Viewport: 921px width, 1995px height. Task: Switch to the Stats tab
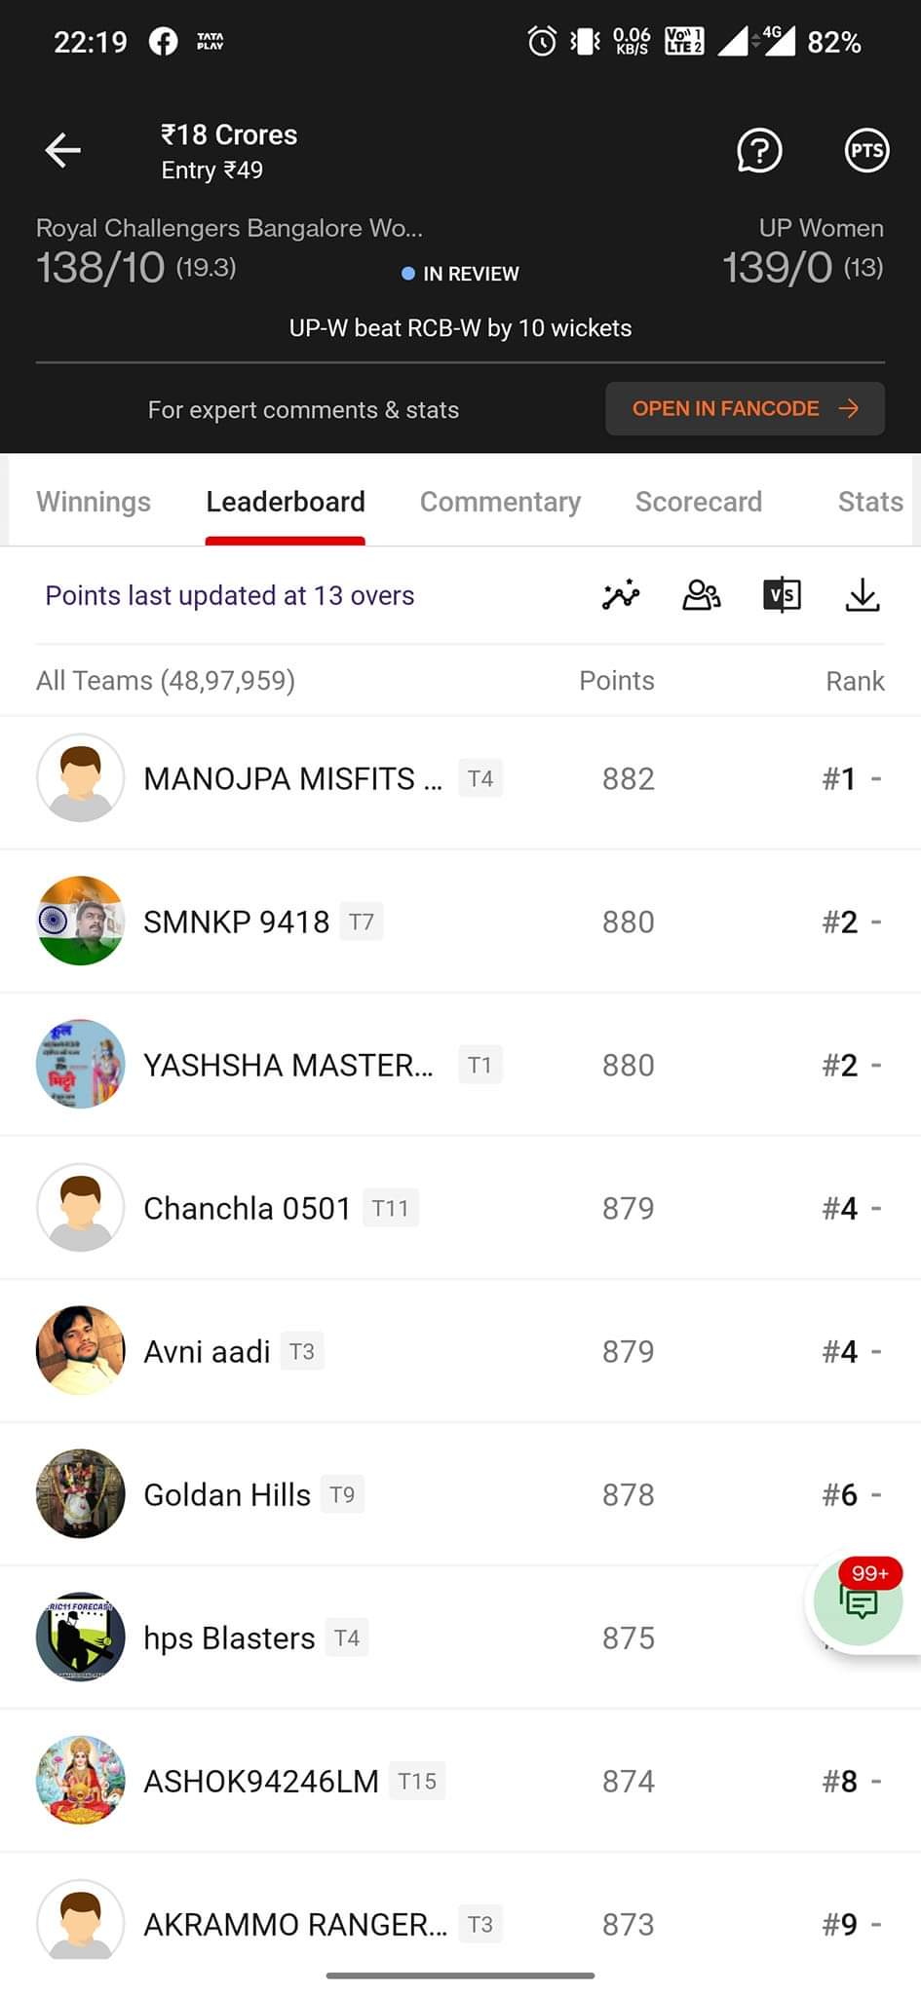click(870, 502)
